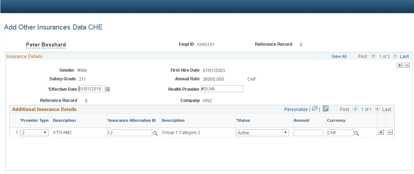Delete the current Insurance Details row

pyautogui.click(x=407, y=65)
